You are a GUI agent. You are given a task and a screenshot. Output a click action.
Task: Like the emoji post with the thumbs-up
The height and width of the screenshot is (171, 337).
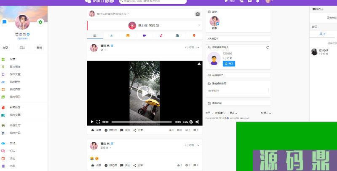[96, 166]
